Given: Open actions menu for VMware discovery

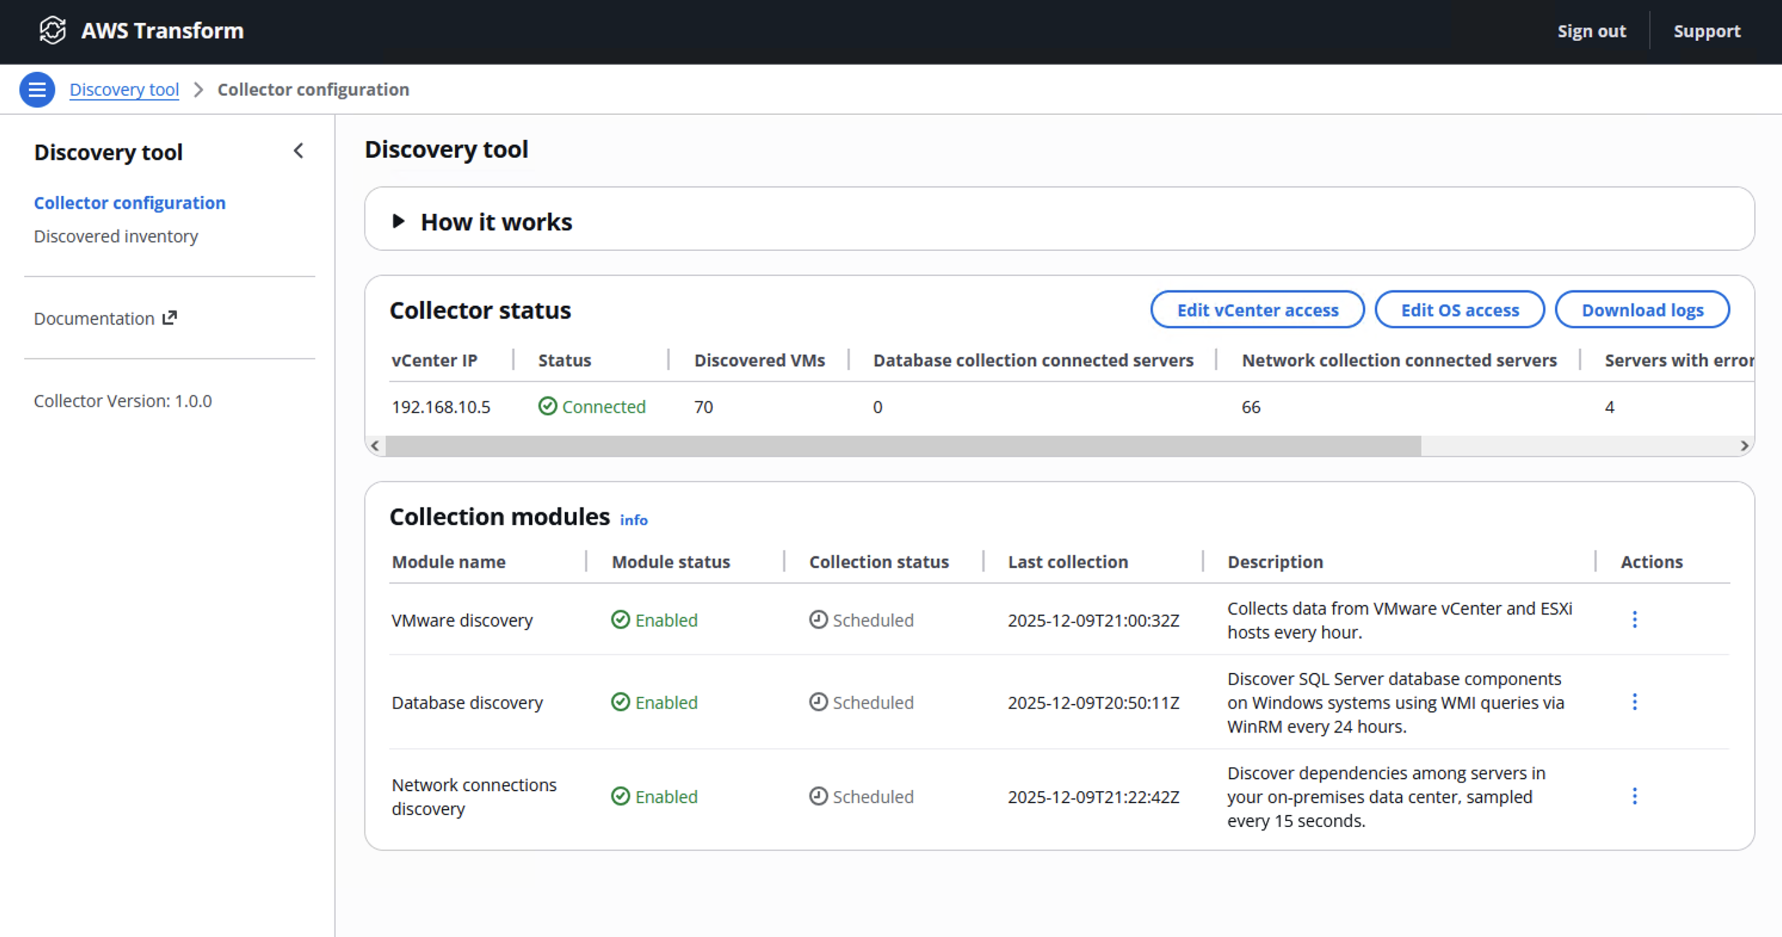Looking at the screenshot, I should (x=1635, y=619).
